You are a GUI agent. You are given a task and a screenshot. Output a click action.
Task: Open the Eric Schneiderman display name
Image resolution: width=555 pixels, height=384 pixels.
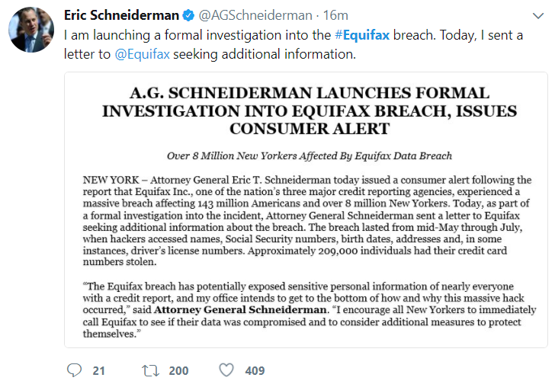coord(121,15)
